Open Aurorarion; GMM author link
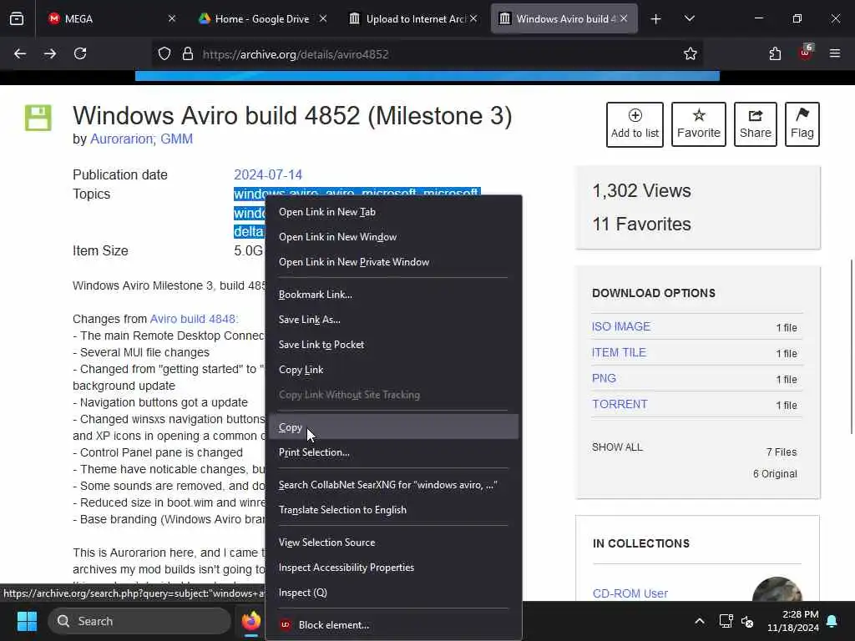Screen dimensions: 855x641 click(x=141, y=139)
